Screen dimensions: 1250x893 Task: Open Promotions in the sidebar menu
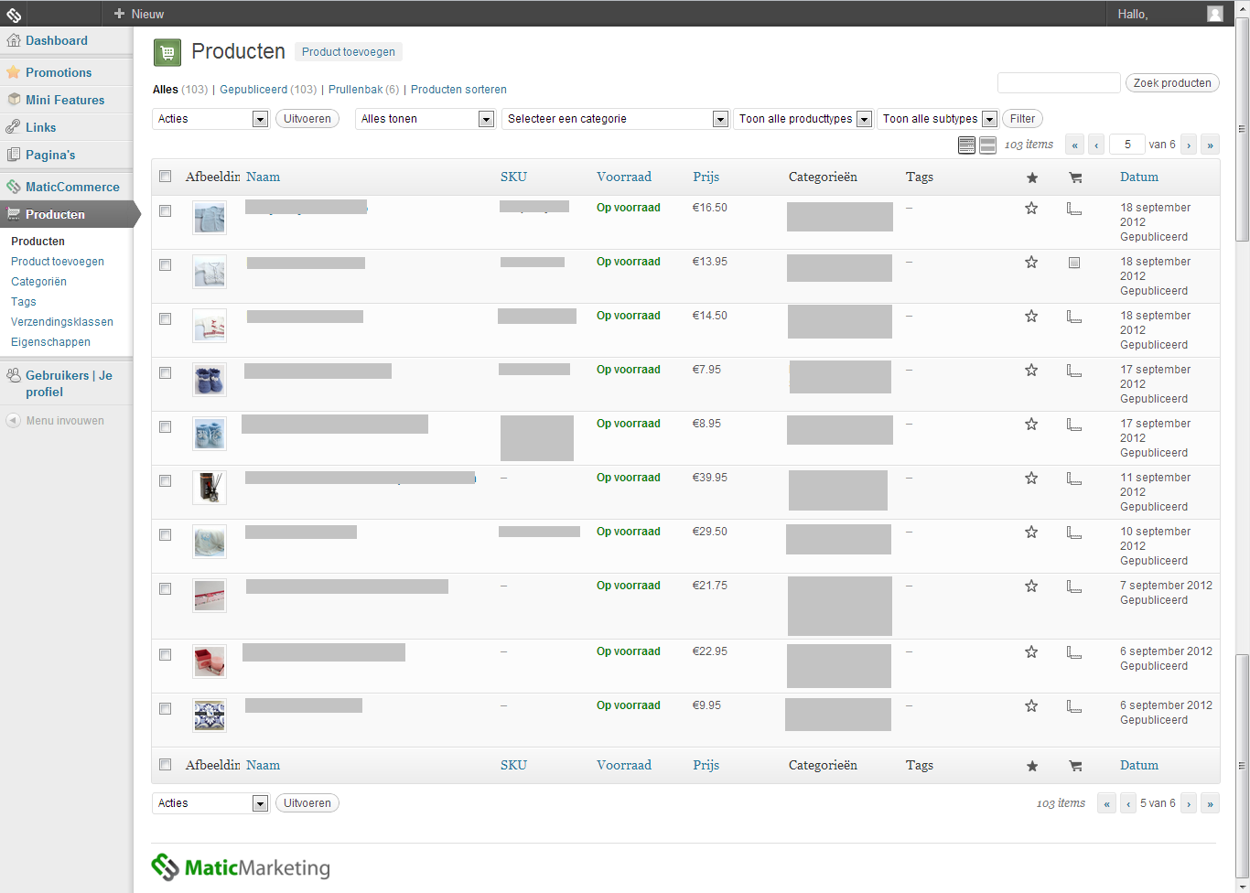59,72
